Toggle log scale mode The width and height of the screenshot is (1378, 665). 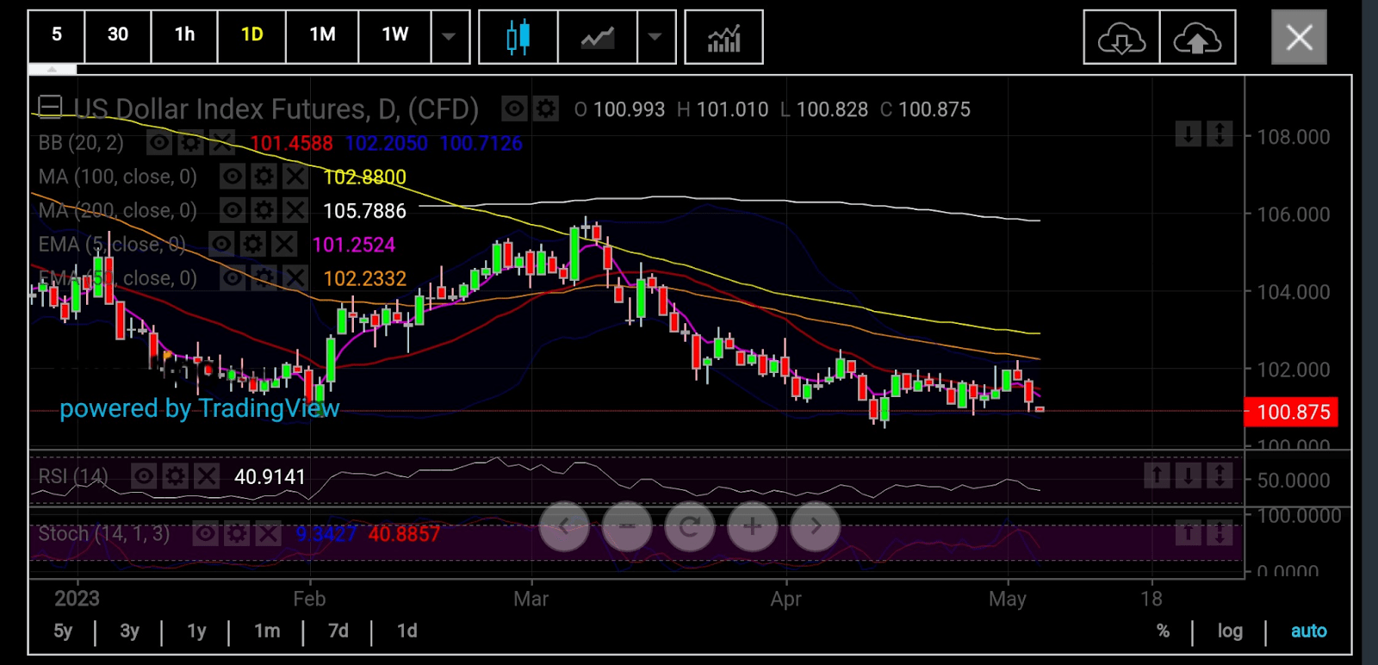point(1230,631)
